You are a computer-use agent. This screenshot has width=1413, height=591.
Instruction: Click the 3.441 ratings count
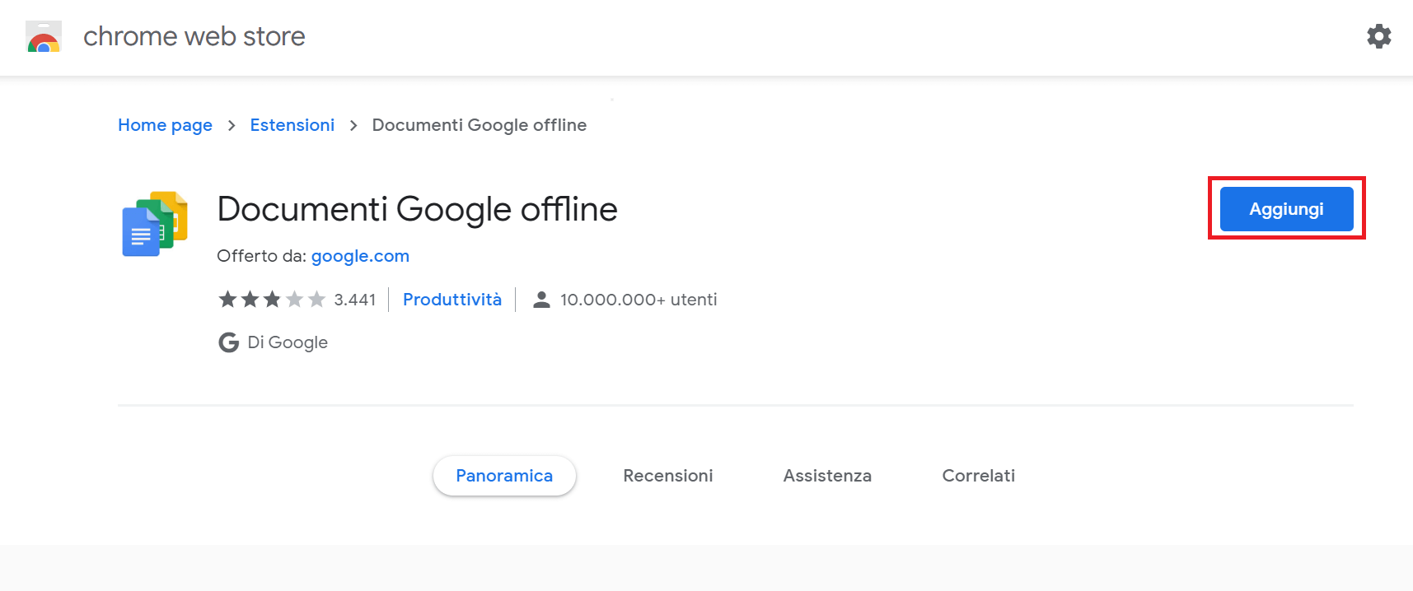(355, 300)
